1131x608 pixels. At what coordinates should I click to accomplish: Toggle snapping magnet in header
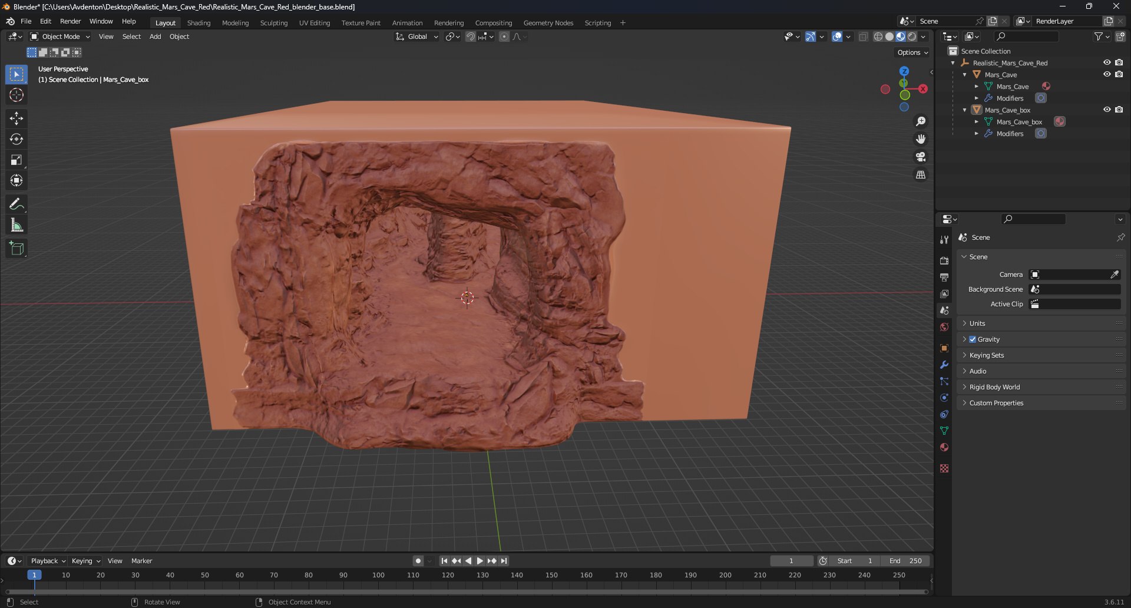coord(471,37)
